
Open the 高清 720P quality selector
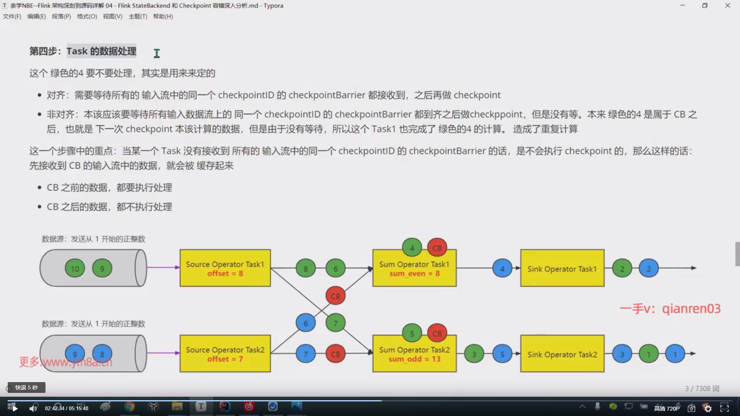(667, 408)
